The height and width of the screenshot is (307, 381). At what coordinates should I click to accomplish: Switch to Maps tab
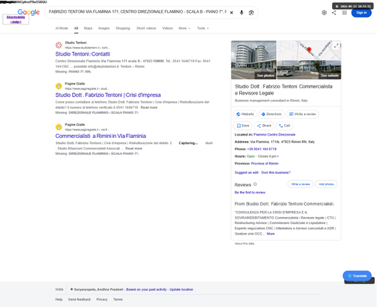(88, 28)
